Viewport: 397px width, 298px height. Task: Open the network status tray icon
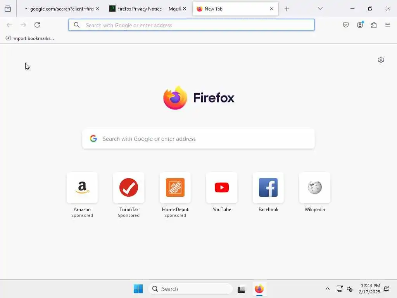click(x=340, y=289)
